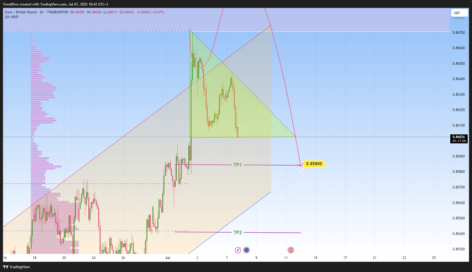Click the 25 date label on time axis
Image resolution: width=472 pixels, height=272 pixels.
(434, 258)
